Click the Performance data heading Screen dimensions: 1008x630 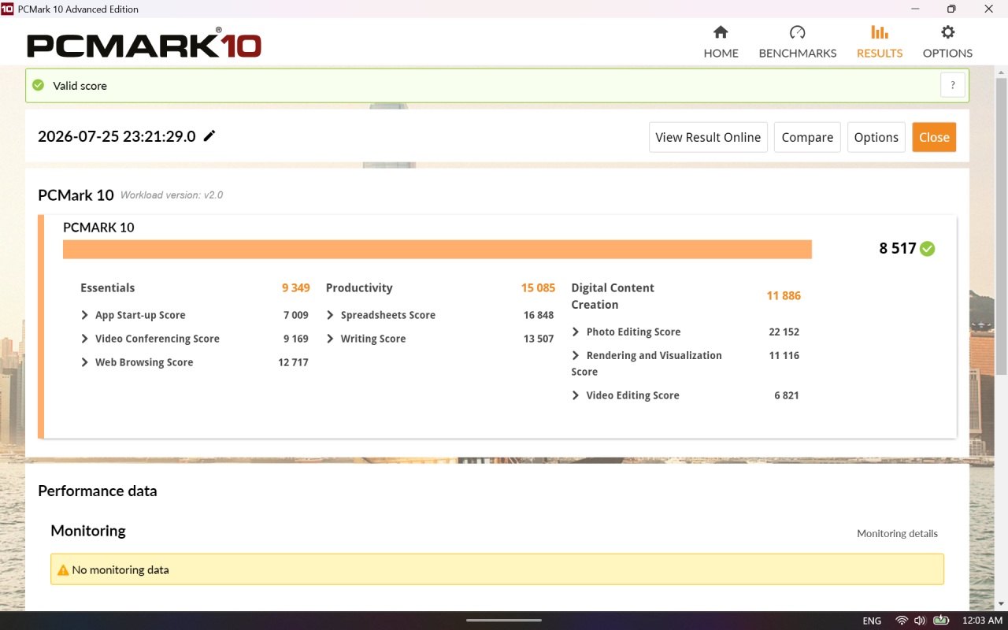(98, 491)
